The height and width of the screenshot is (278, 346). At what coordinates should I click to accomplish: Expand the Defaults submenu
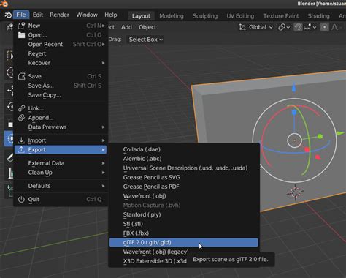pos(61,186)
